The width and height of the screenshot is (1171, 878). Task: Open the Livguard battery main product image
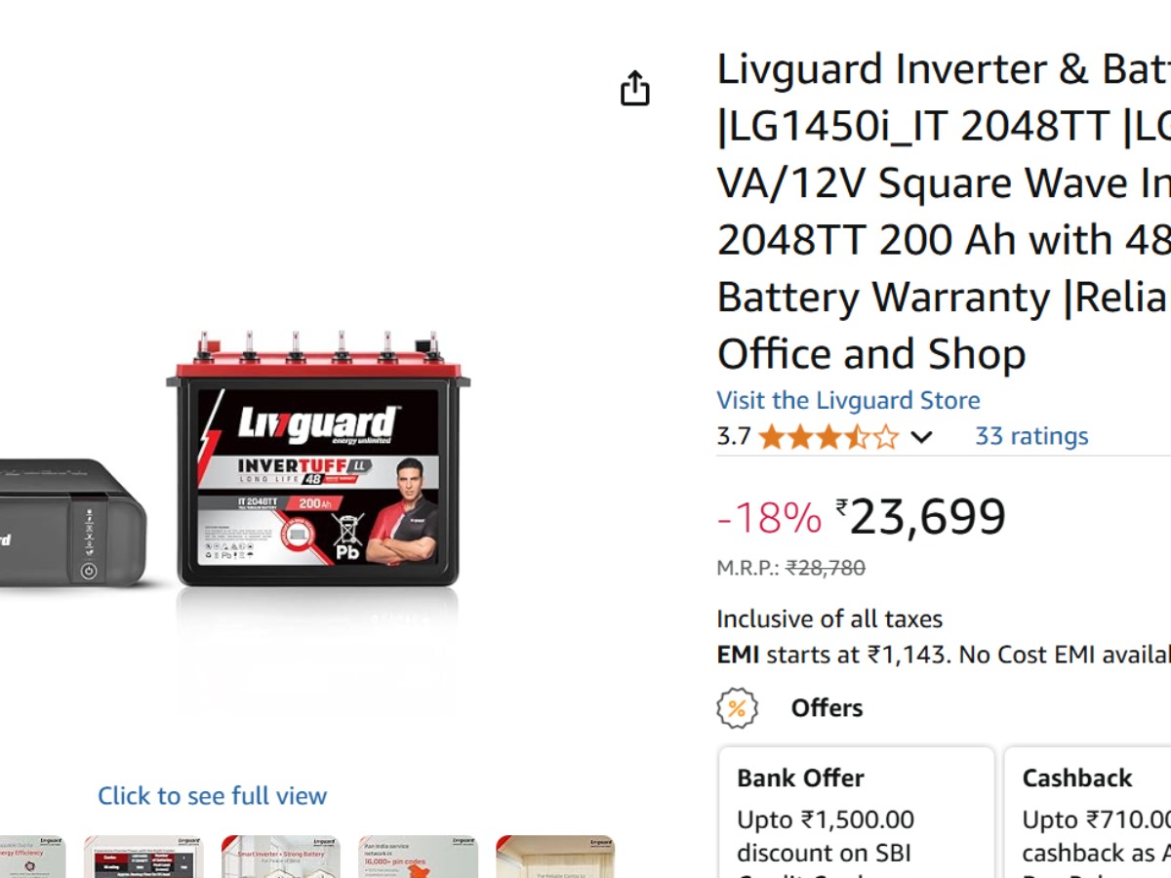[318, 459]
